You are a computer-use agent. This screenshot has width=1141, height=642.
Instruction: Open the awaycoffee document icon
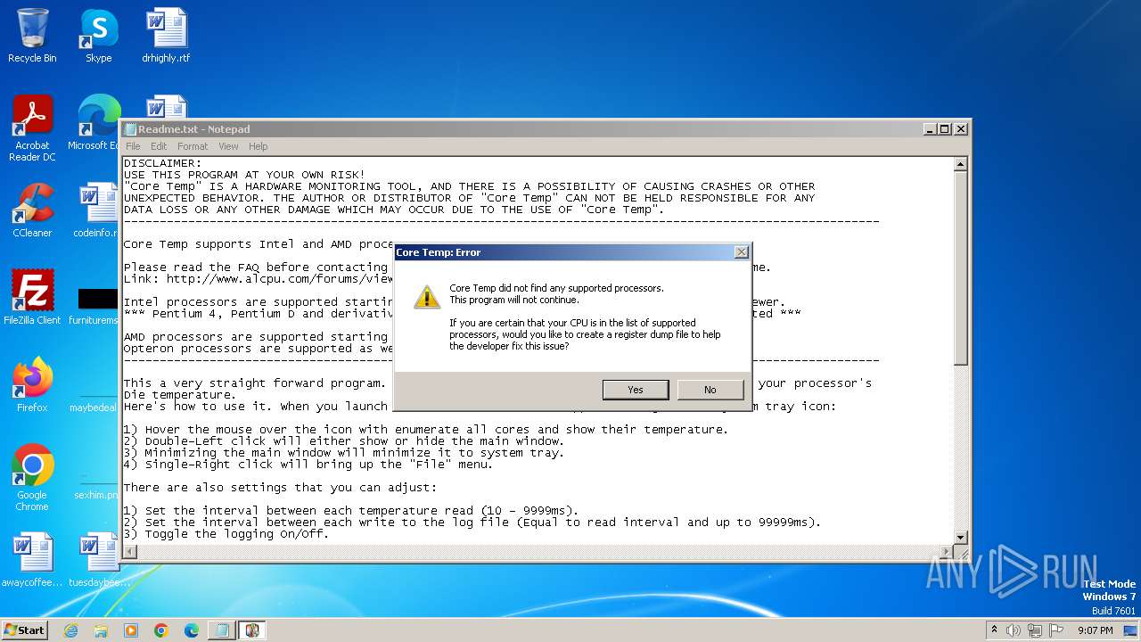pyautogui.click(x=32, y=560)
